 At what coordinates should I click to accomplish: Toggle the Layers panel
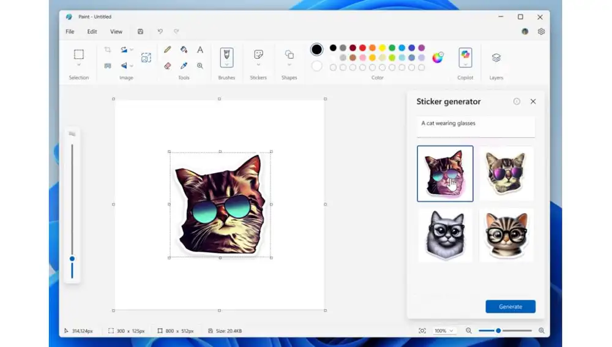pyautogui.click(x=496, y=58)
